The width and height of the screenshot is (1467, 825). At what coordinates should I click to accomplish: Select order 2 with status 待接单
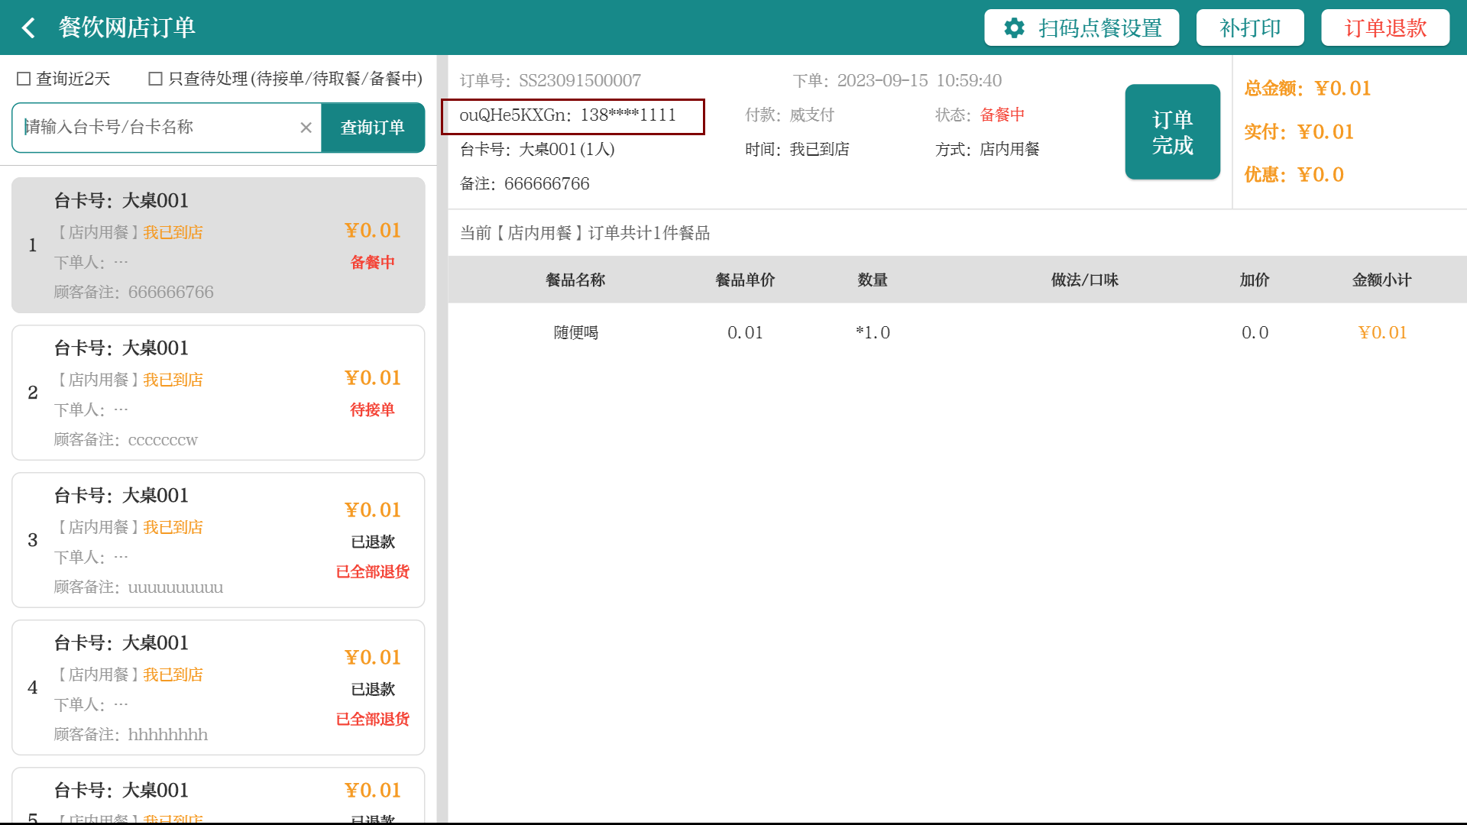(x=218, y=393)
